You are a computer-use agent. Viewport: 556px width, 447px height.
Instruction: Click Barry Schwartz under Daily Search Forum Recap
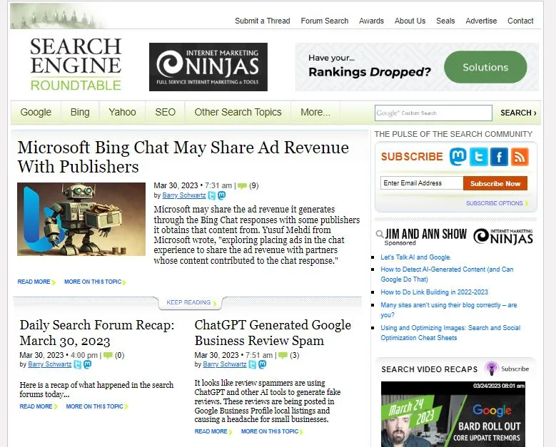point(50,364)
